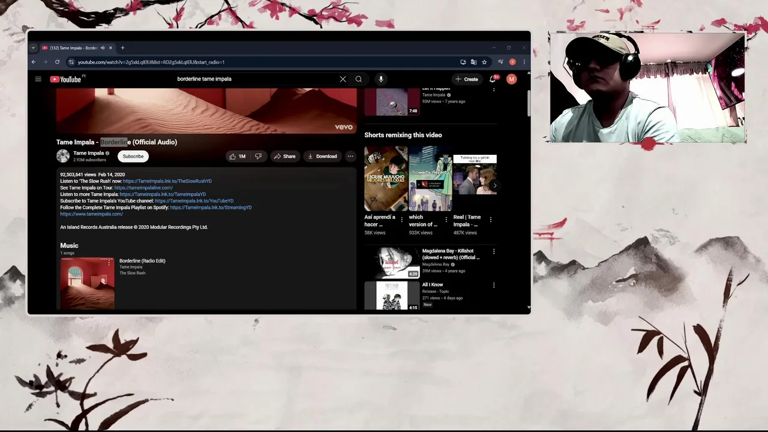Open the Create menu
This screenshot has width=768, height=432.
[467, 79]
